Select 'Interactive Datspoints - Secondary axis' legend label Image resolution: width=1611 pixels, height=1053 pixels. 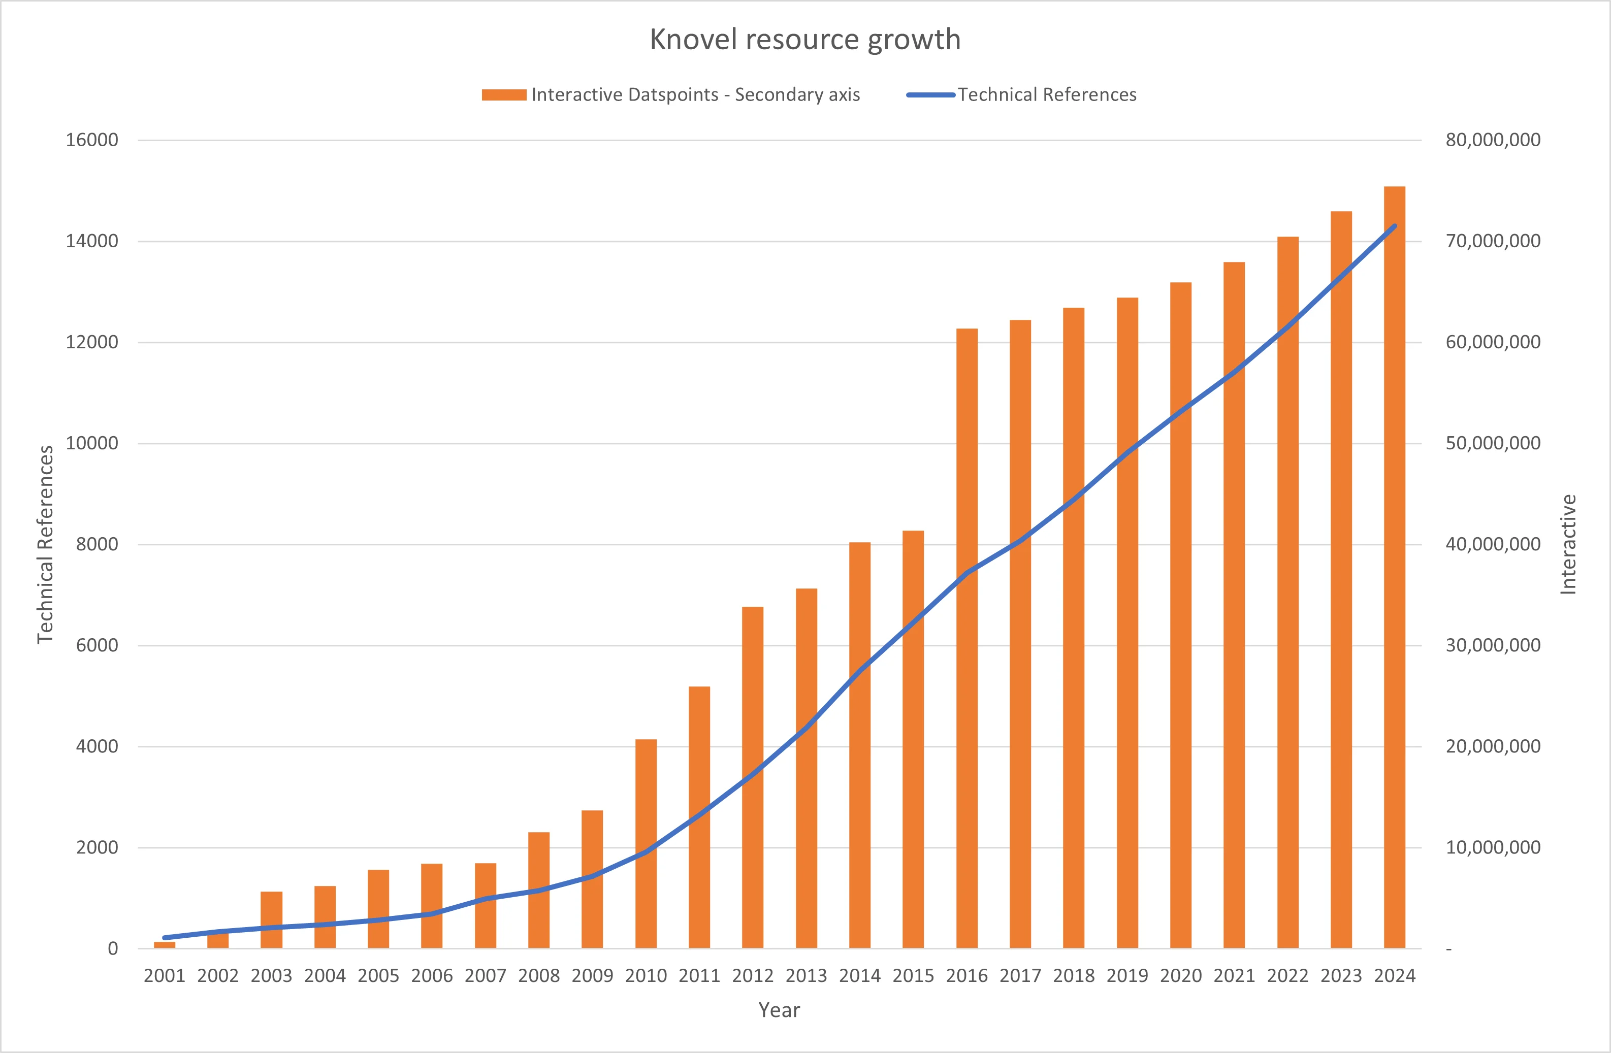tap(696, 95)
